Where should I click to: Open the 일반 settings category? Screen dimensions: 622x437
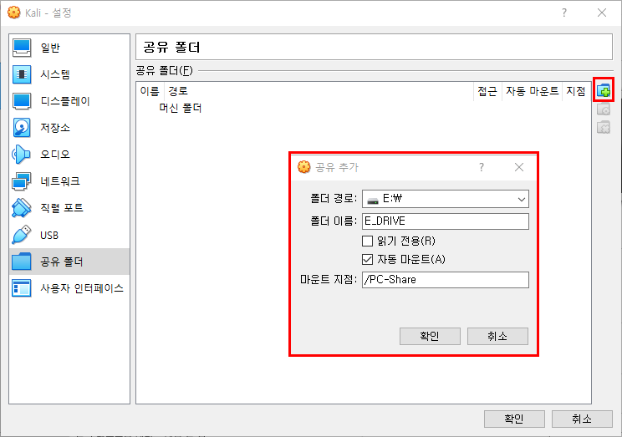[x=69, y=48]
